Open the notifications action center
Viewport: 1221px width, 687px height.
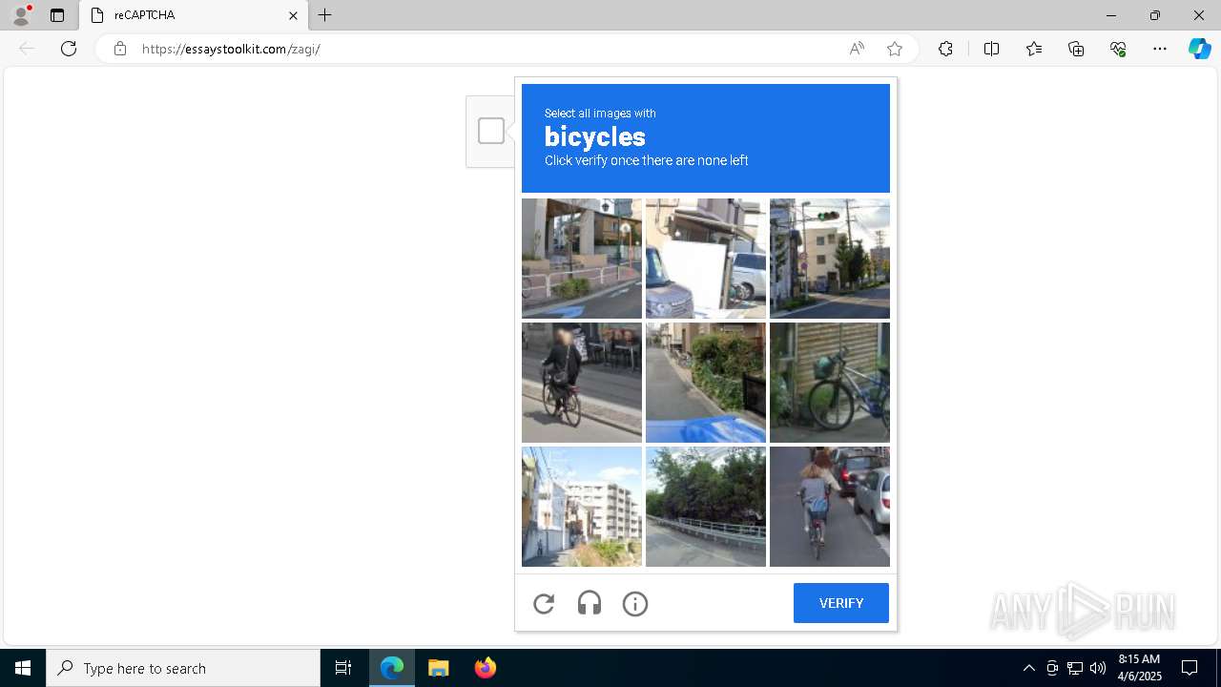(1190, 668)
